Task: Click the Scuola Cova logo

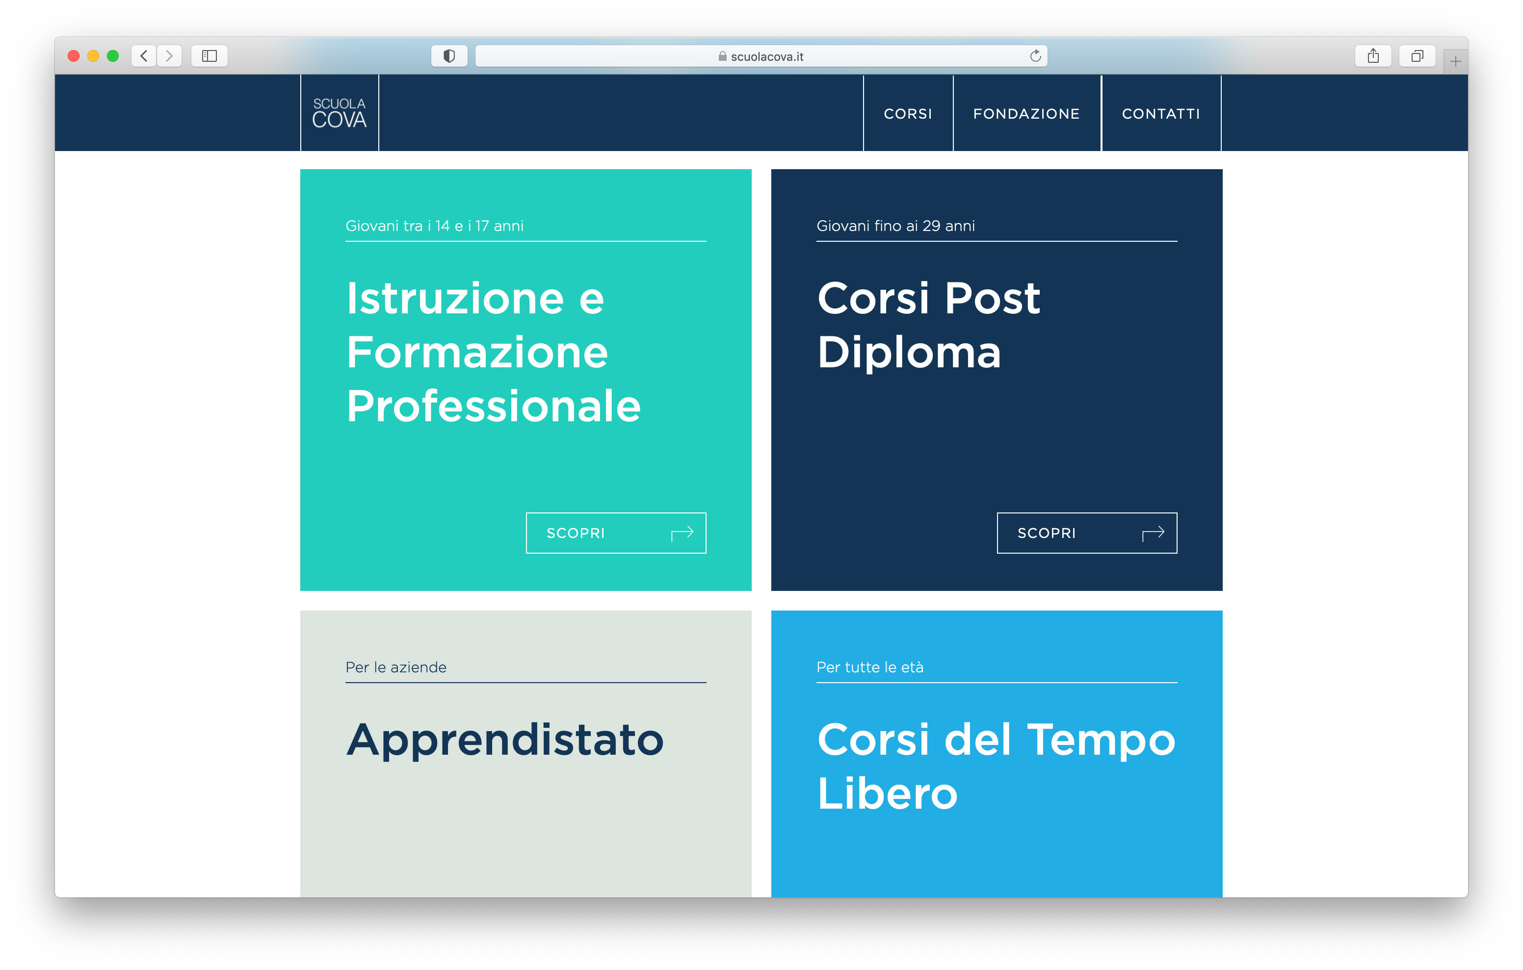Action: click(x=340, y=113)
